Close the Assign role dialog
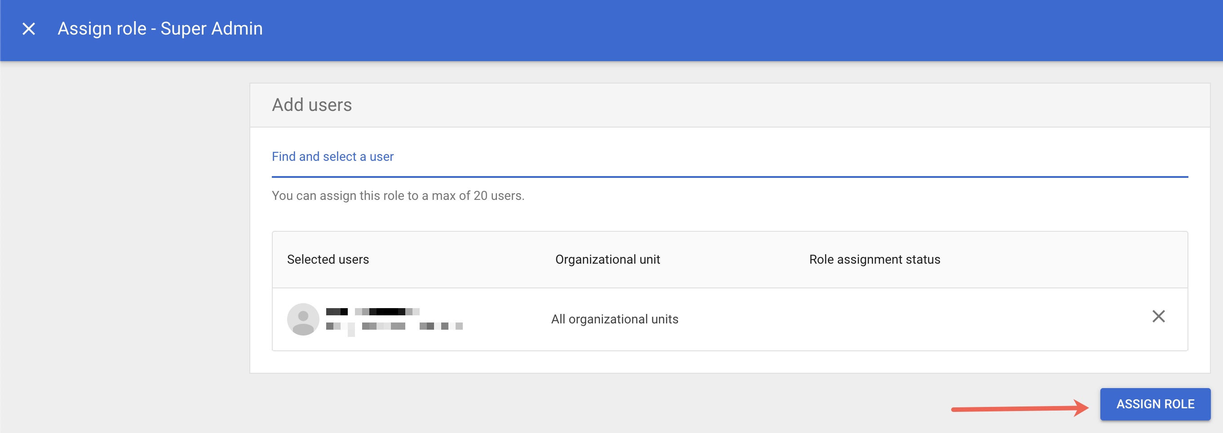The width and height of the screenshot is (1223, 433). click(28, 29)
